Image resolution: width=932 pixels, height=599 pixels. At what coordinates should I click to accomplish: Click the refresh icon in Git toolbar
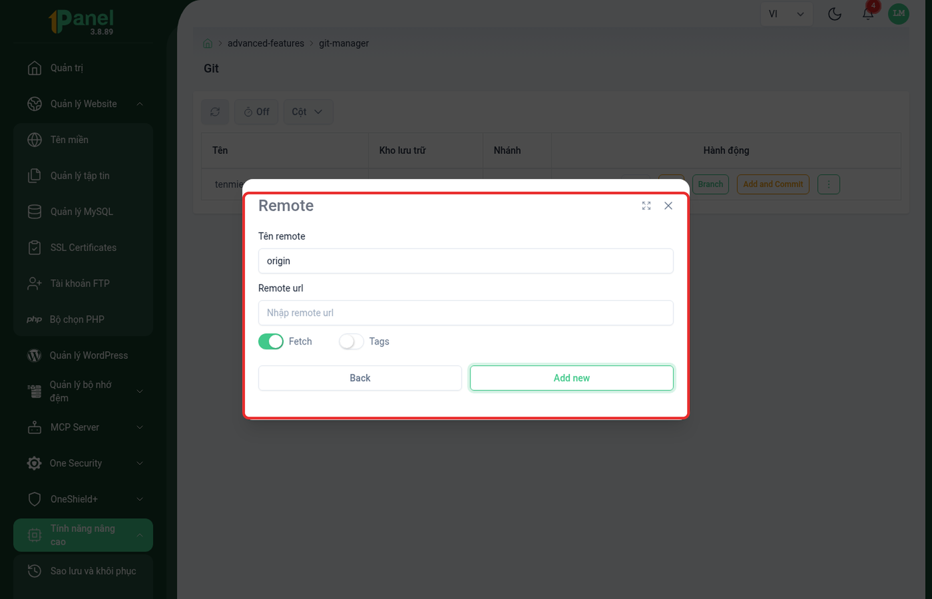(215, 112)
